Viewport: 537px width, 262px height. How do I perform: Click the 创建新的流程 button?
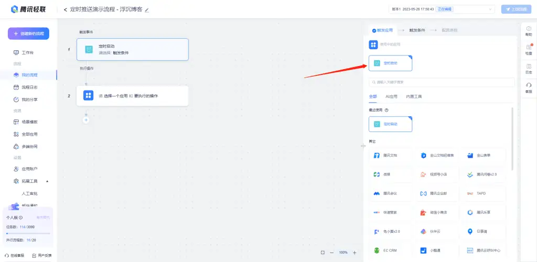[x=28, y=34]
